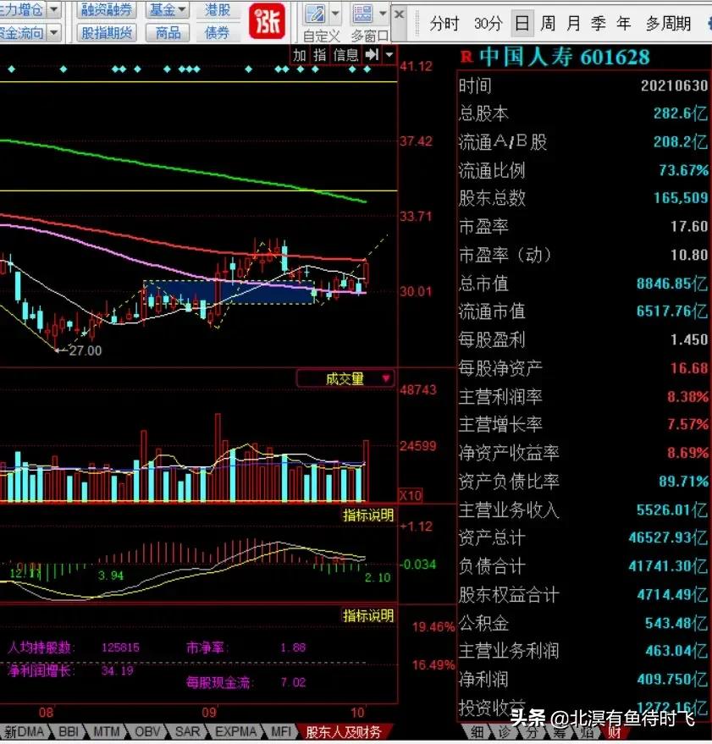Select the 年 yearly period

(623, 23)
